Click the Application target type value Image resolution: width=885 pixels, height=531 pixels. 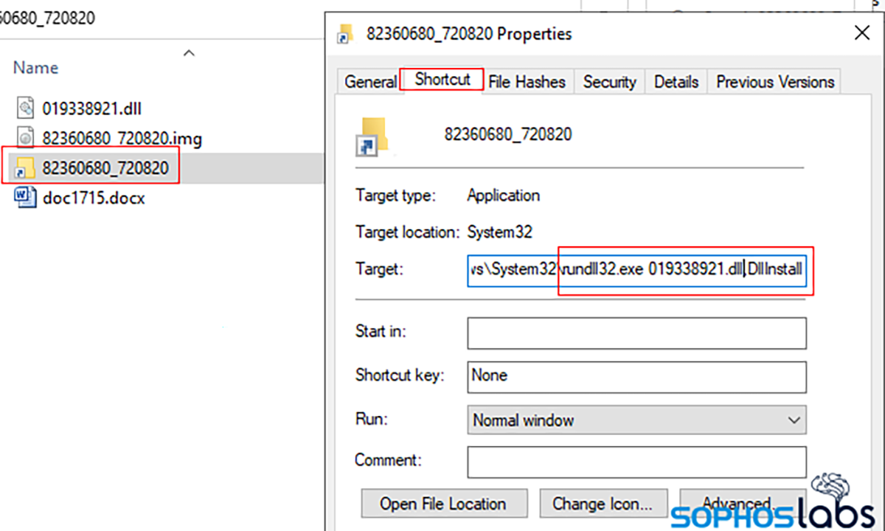[504, 195]
